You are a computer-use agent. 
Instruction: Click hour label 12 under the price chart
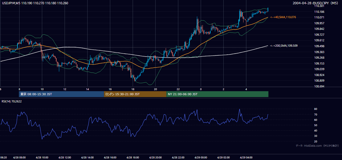coord(64,89)
